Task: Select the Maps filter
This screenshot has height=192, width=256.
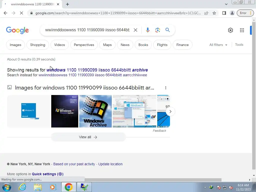Action: click(x=107, y=45)
